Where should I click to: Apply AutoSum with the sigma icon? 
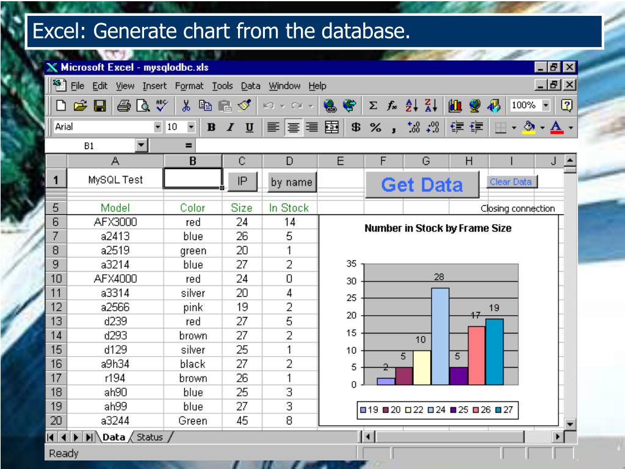point(373,106)
